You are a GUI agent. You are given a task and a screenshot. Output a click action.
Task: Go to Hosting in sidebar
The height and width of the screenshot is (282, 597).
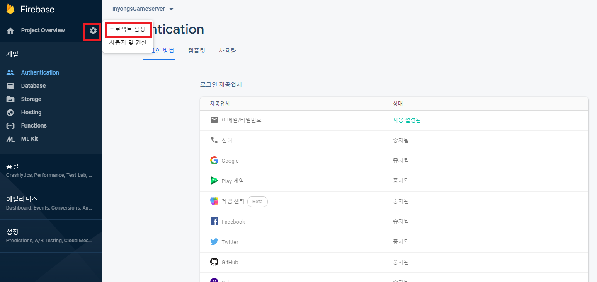(x=32, y=112)
